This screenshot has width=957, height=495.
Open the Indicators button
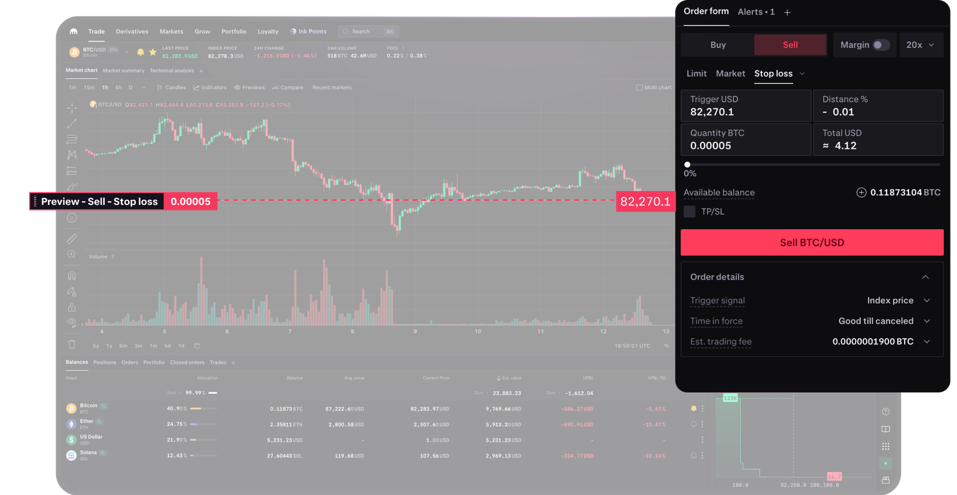(x=210, y=88)
